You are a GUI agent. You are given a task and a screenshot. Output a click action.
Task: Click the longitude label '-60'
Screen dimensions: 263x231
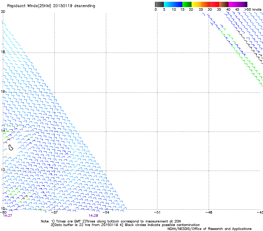pyautogui.click(x=3, y=212)
